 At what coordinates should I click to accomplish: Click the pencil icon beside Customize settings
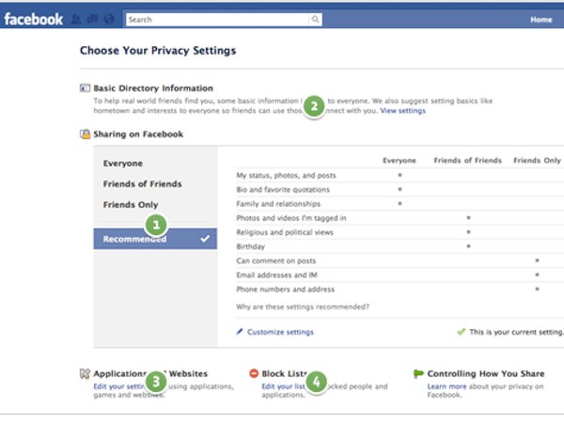[x=240, y=332]
